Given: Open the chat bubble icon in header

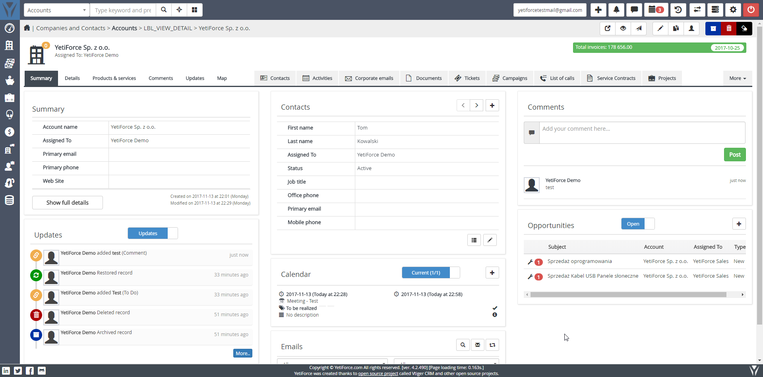Looking at the screenshot, I should 635,10.
